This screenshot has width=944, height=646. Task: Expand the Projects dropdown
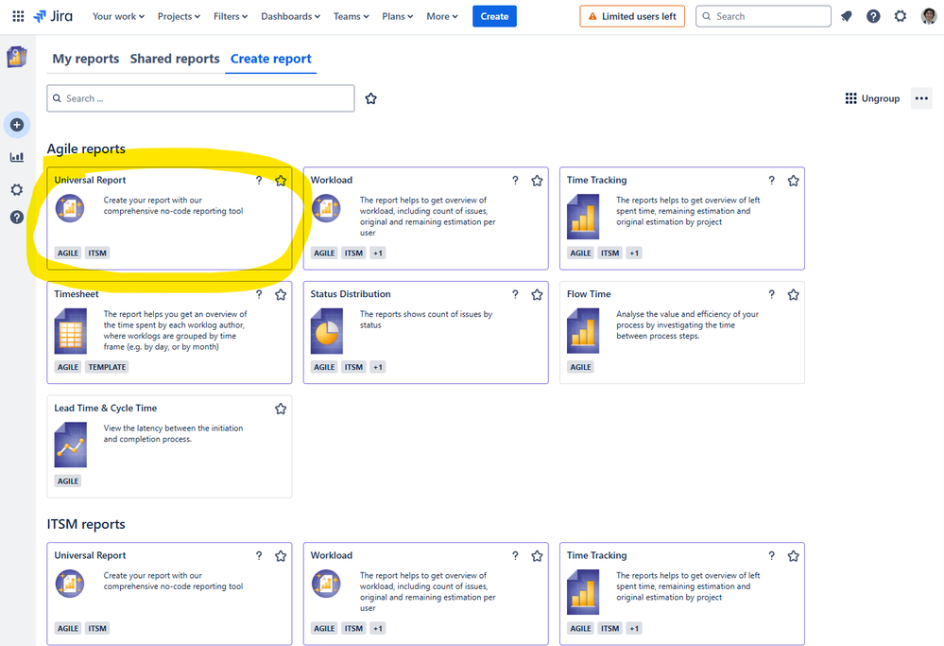(x=179, y=16)
